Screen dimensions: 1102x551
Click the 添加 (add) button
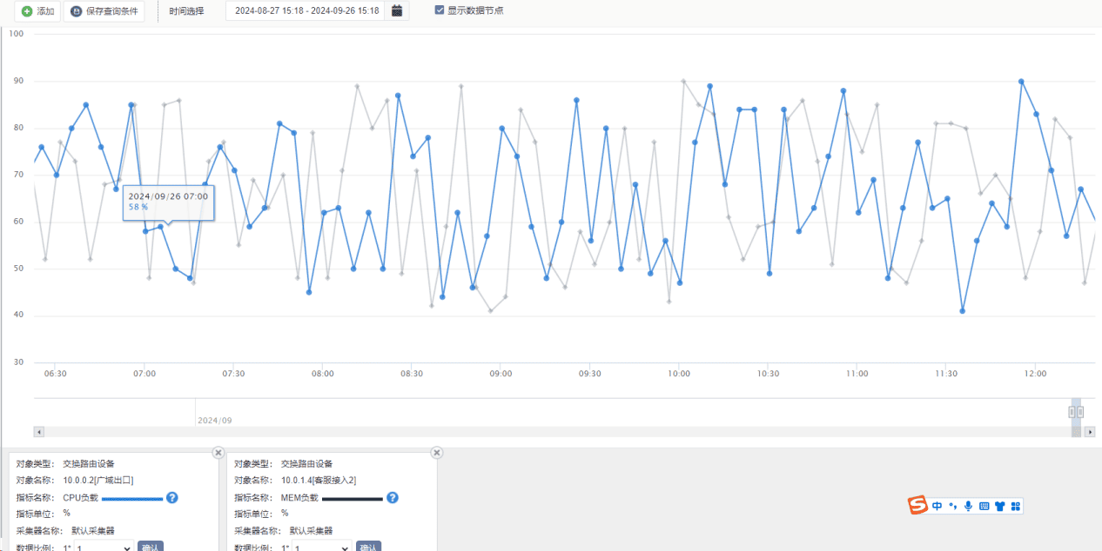tap(37, 11)
